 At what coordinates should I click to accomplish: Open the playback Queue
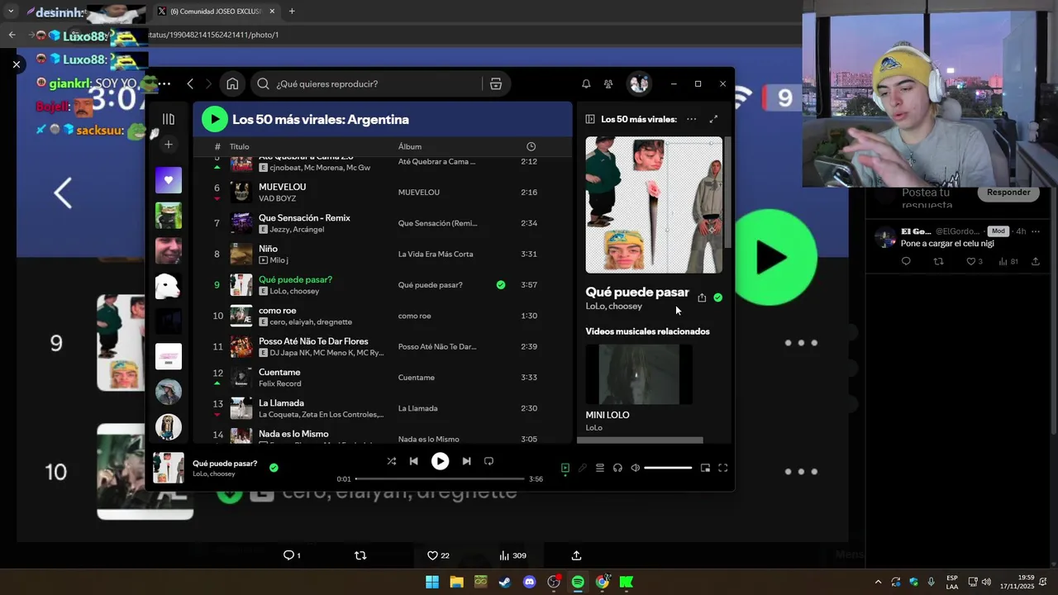click(x=600, y=468)
